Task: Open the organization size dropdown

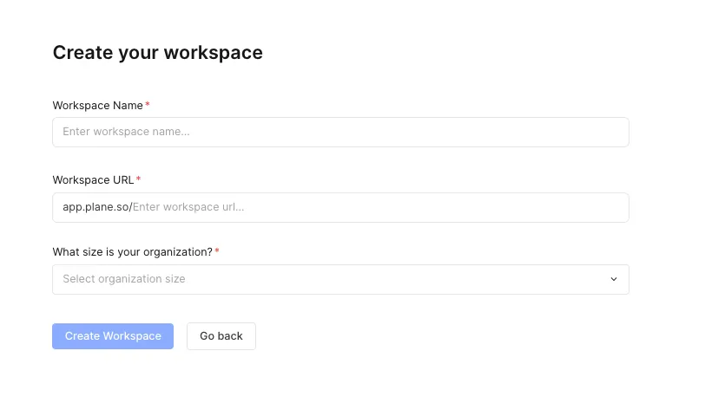Action: 340,279
